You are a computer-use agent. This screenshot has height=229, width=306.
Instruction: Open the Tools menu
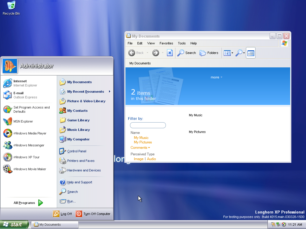[182, 43]
